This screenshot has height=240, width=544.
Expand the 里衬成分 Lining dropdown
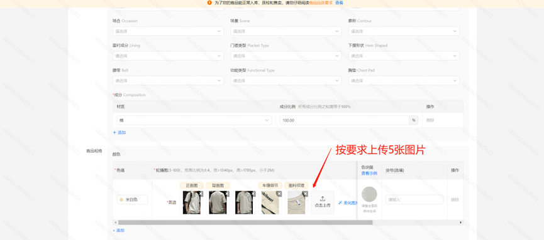coord(169,56)
